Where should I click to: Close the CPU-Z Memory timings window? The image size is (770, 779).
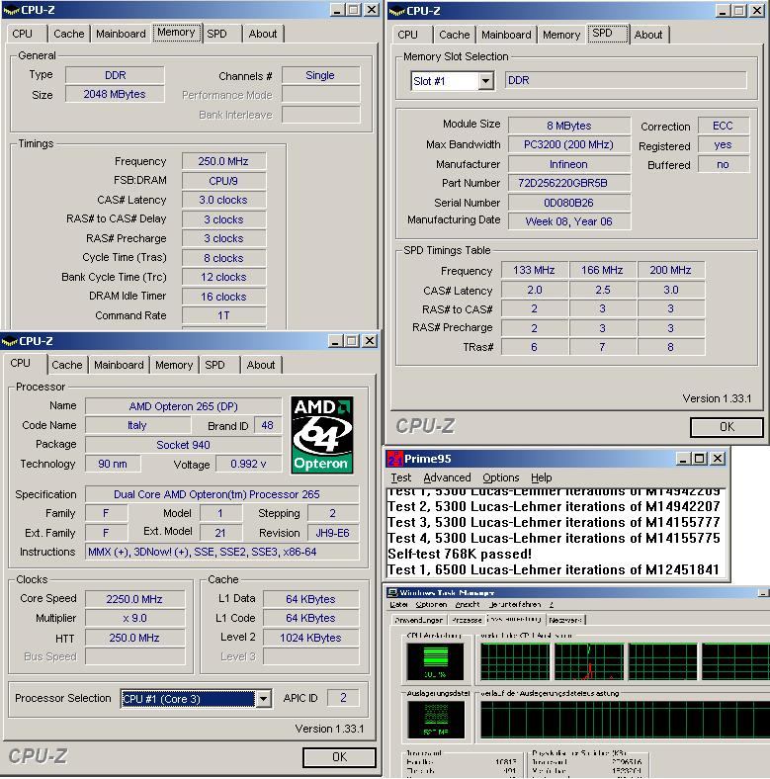click(x=371, y=10)
